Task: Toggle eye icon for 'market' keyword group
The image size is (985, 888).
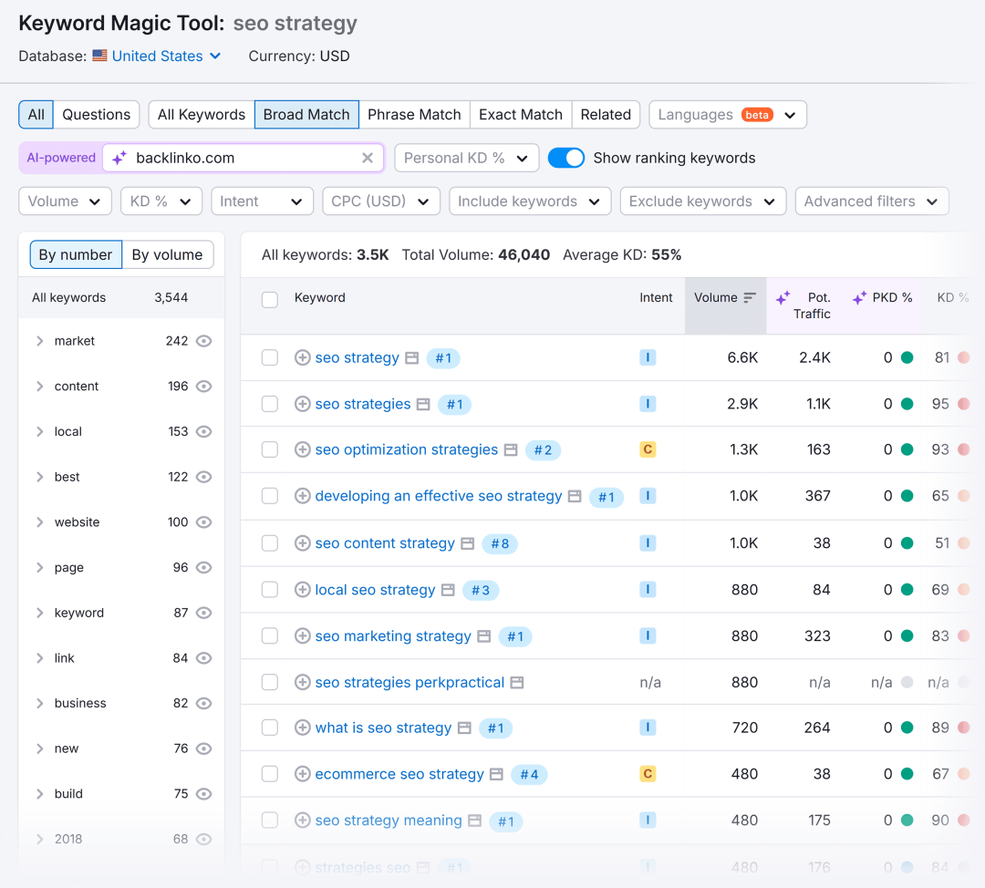Action: [204, 341]
